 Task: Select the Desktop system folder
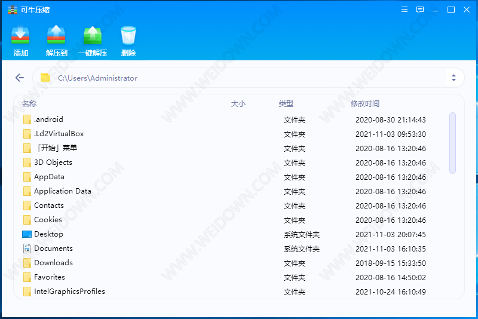pyautogui.click(x=48, y=234)
